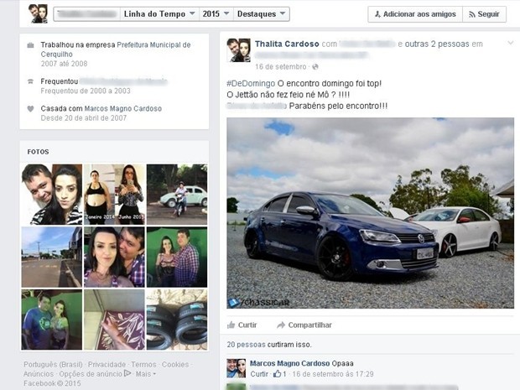Click Português (Brasil) footer link
520x390 pixels.
[x=53, y=365]
